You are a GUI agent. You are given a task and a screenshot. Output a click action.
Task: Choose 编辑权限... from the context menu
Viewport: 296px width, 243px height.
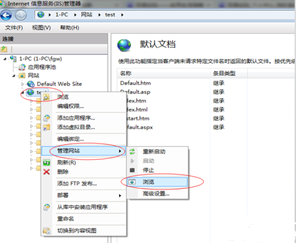tap(83, 106)
